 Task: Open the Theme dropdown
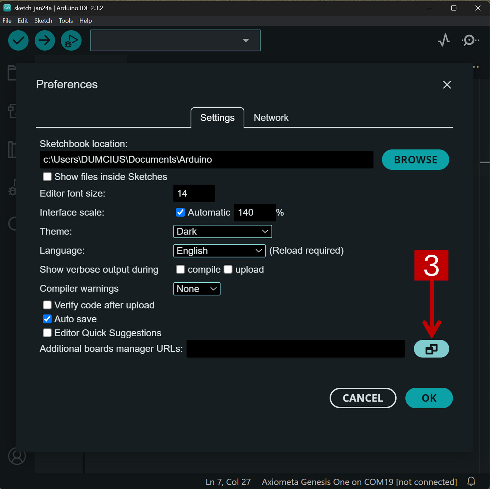tap(222, 231)
